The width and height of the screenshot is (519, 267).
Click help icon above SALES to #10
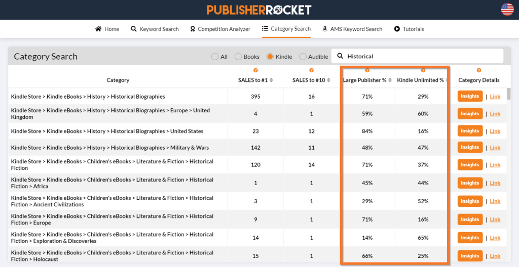click(x=311, y=71)
